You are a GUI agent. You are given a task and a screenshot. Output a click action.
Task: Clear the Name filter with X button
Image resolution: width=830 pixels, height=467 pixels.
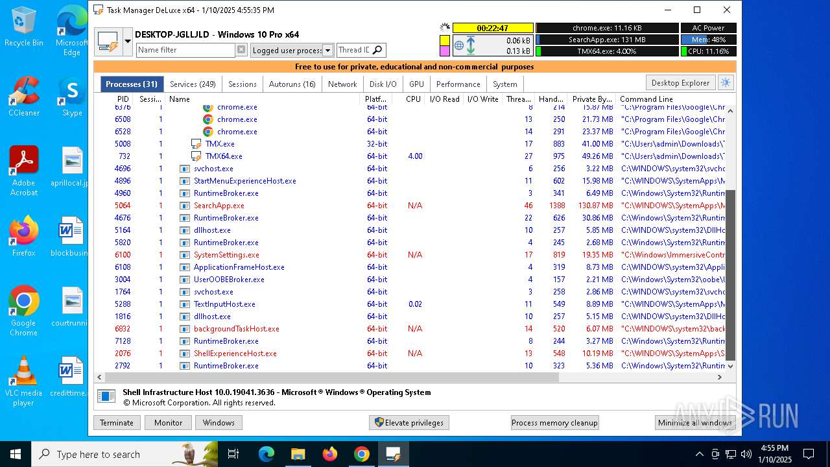click(241, 50)
